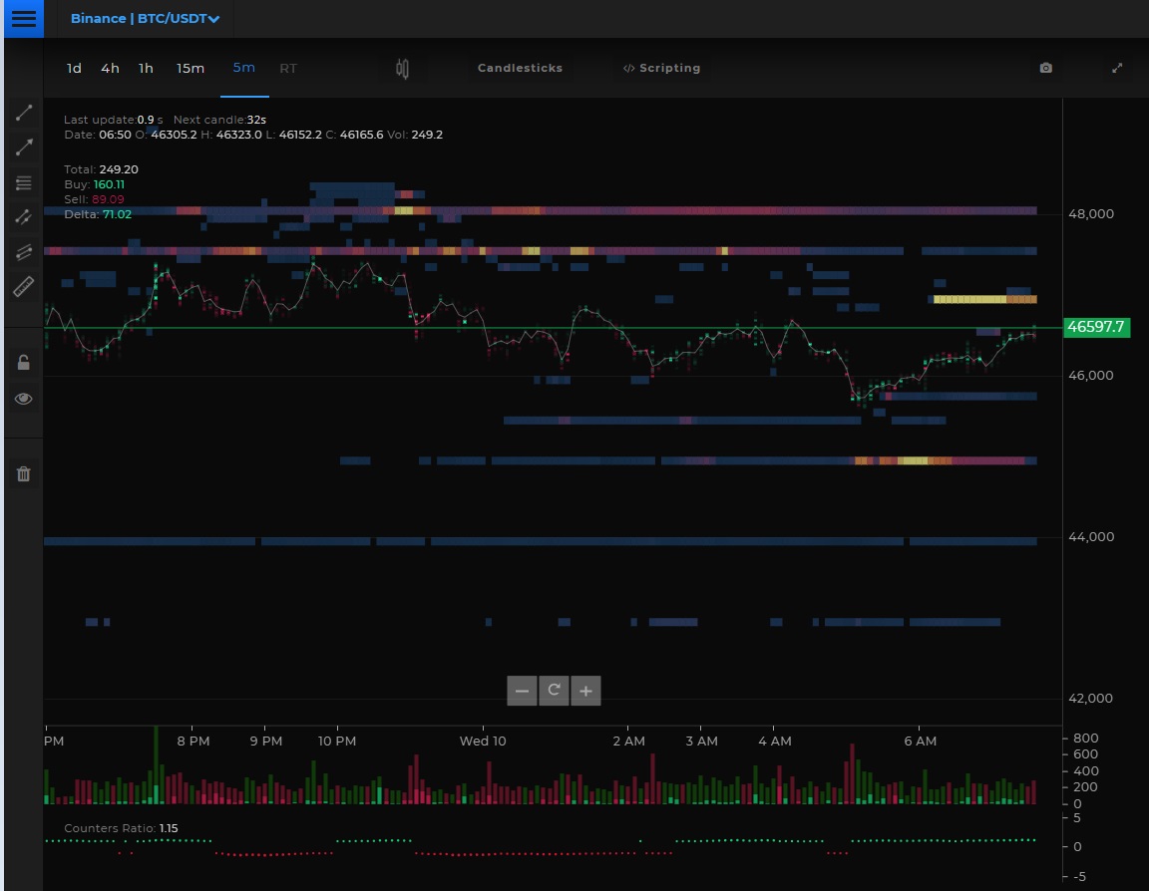This screenshot has height=891, width=1149.
Task: Select the RT real-time timeframe
Action: (x=288, y=68)
